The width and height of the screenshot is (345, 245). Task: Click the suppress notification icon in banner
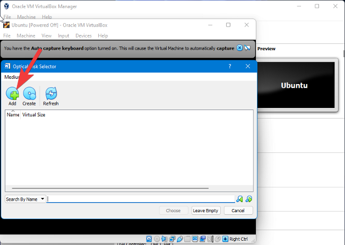tap(247, 48)
